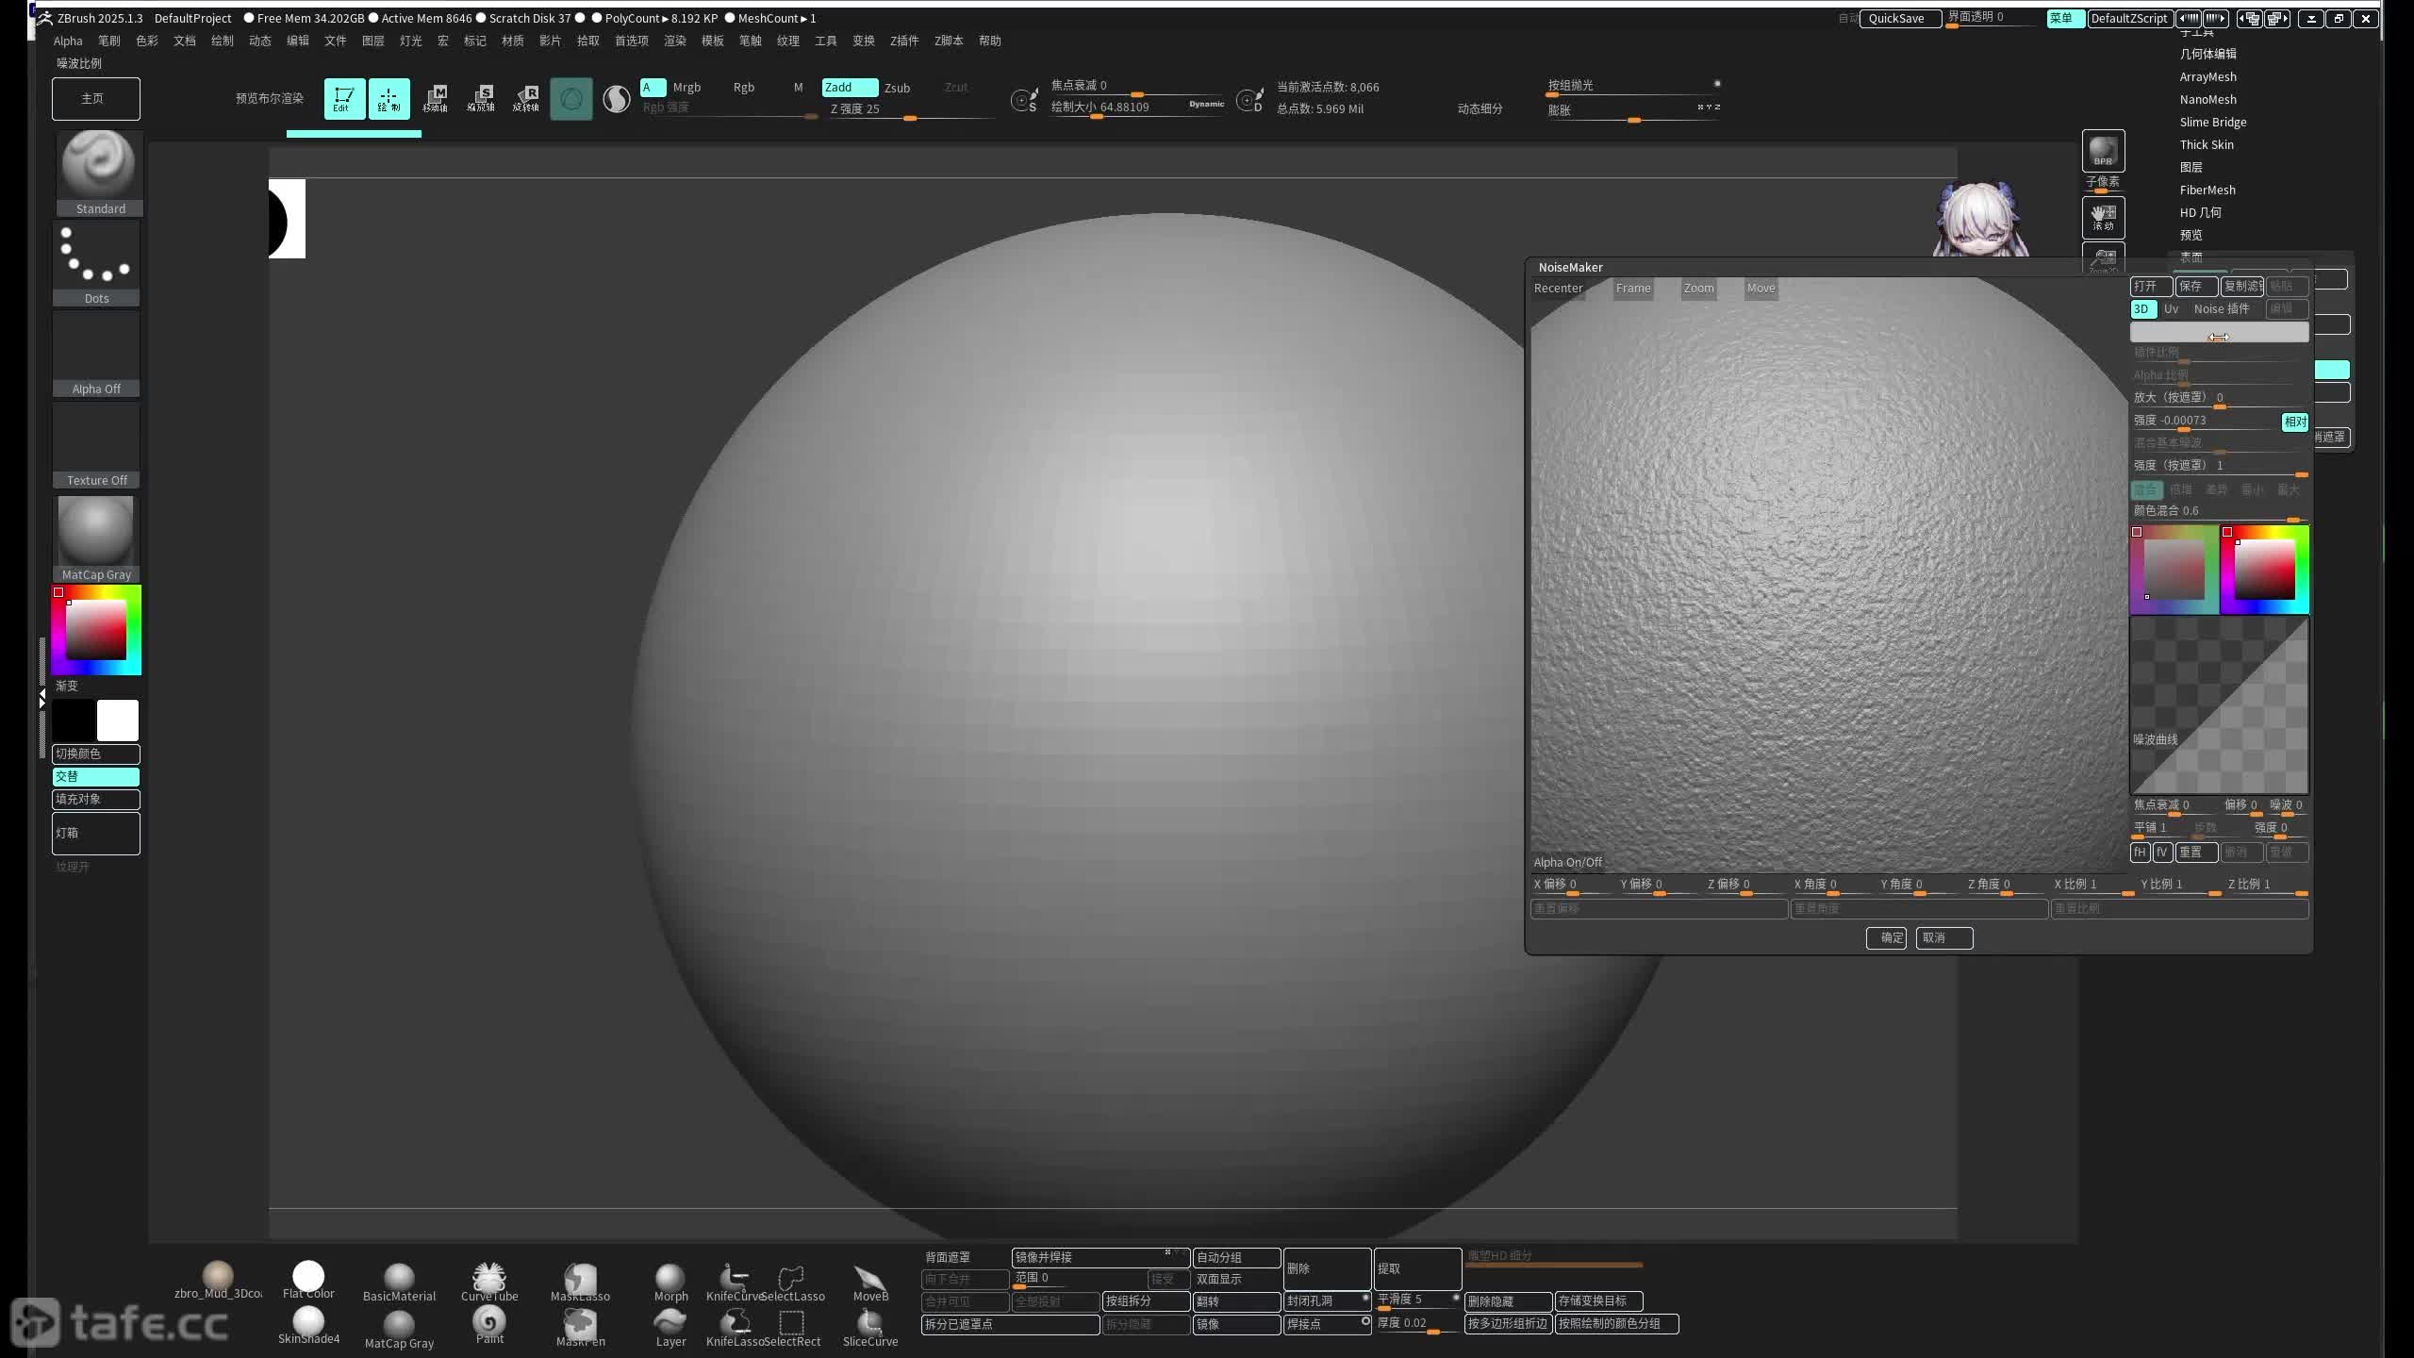The image size is (2414, 1358).
Task: Click the Sculptris Pro S-sphere icon
Action: click(616, 99)
